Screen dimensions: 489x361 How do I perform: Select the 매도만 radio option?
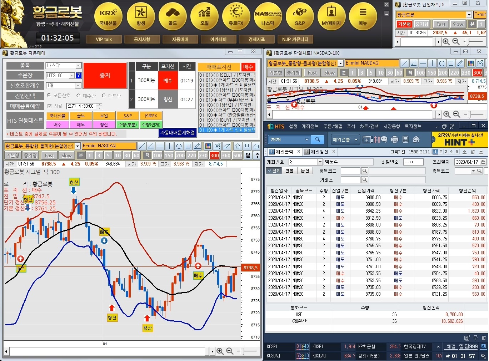click(x=104, y=96)
